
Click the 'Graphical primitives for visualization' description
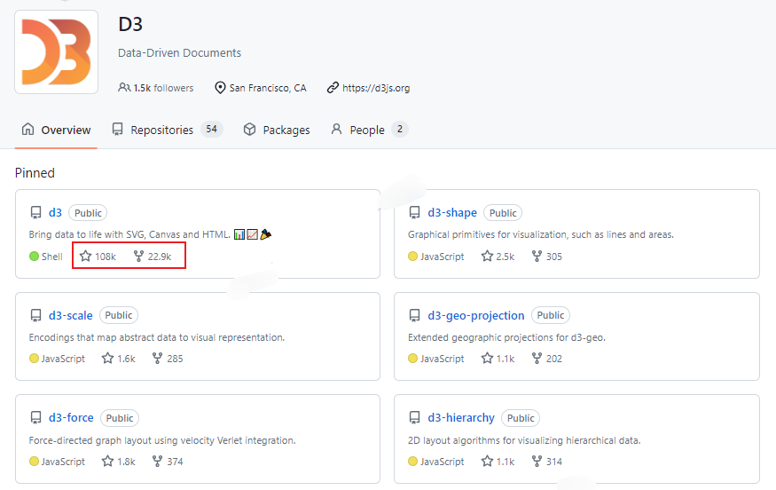[541, 234]
